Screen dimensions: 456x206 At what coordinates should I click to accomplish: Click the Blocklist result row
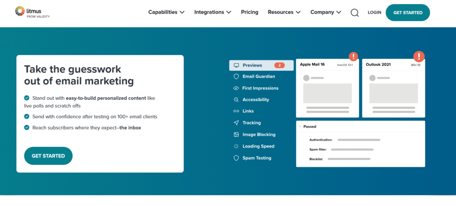pyautogui.click(x=340, y=159)
